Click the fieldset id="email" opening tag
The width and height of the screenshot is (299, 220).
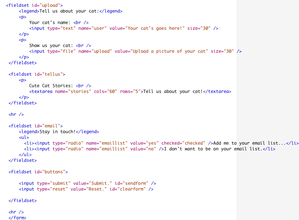click(x=36, y=126)
